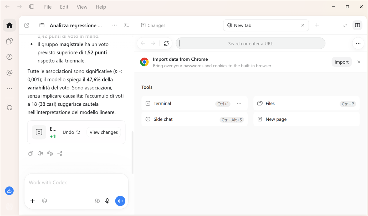The height and width of the screenshot is (216, 368).
Task: Click the shield terminal icon in the composer
Action: pos(45,201)
